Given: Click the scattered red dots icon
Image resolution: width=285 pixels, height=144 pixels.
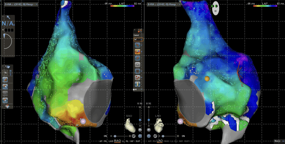Looking at the screenshot, I should [x=138, y=78].
